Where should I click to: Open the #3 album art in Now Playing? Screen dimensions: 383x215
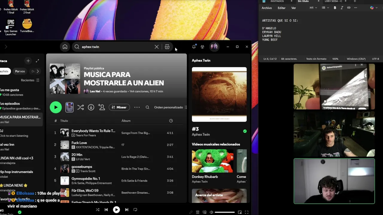(219, 94)
